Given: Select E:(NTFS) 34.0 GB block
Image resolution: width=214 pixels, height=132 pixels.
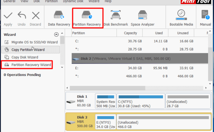Looking at the screenshot, I should coord(105,122).
